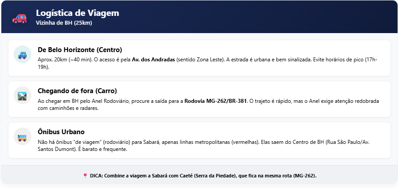Click the 'Vizinha de BH (25km)' subtitle

pyautogui.click(x=64, y=23)
